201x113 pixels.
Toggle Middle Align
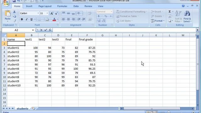(x=68, y=13)
